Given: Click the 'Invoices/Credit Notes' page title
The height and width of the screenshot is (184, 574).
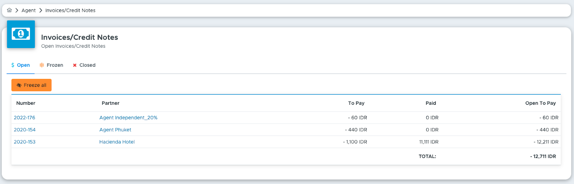Looking at the screenshot, I should (x=80, y=37).
